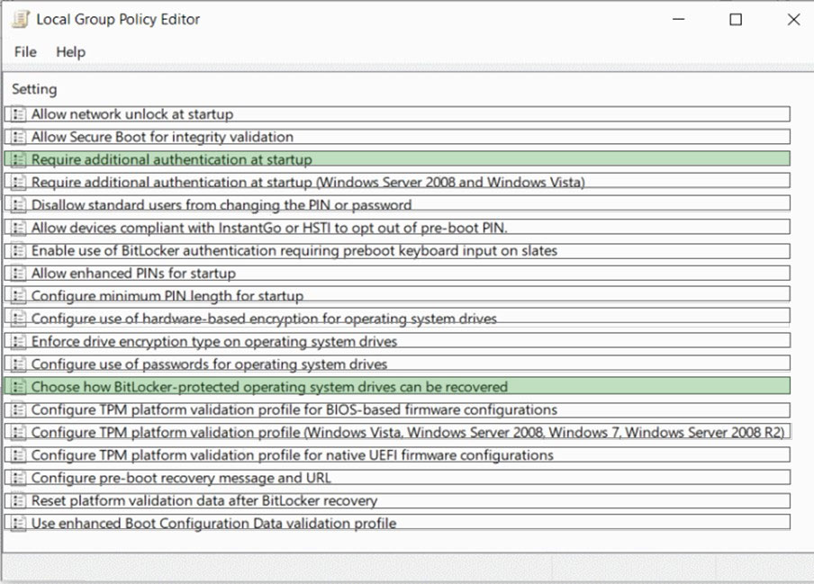814x584 pixels.
Task: Select Enable use of BitLocker authentication requiring preboot keyboard input
Action: click(397, 250)
